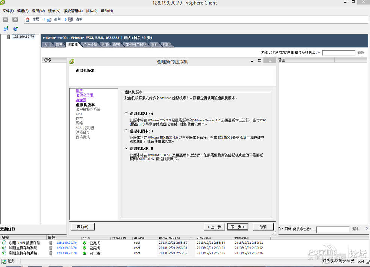Switch to the 事件 tab

[x=155, y=45]
